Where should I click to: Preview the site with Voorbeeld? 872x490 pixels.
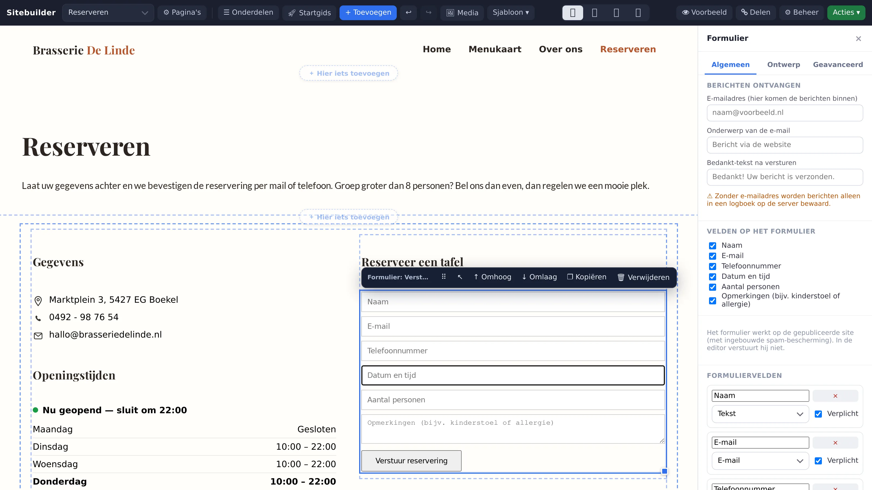point(704,13)
